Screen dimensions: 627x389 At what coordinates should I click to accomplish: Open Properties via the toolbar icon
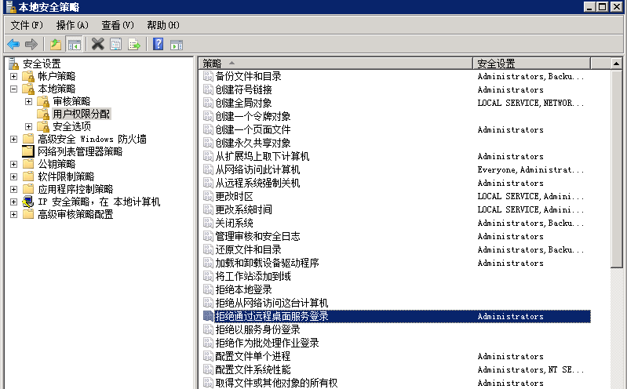click(116, 44)
